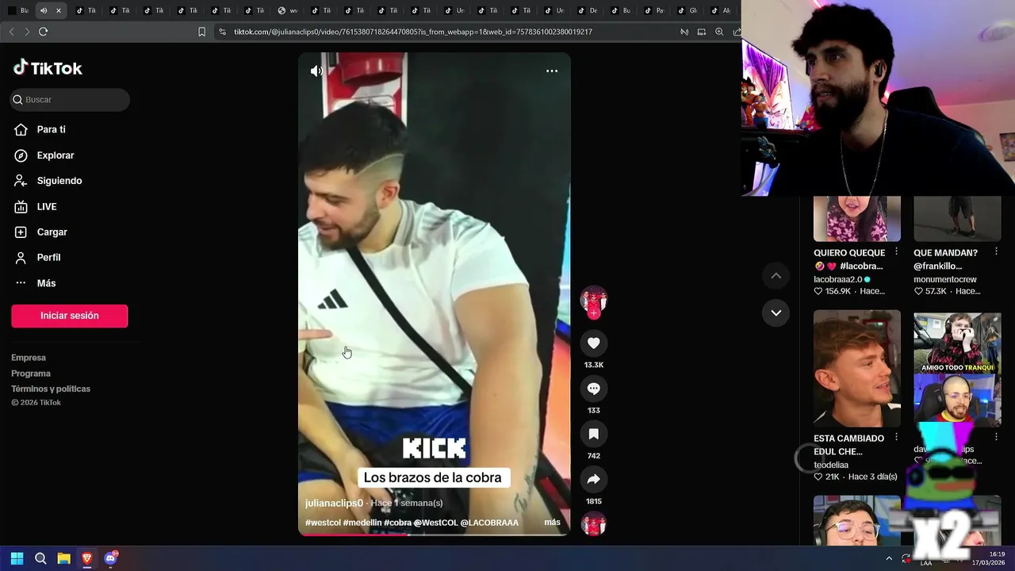This screenshot has height=571, width=1015.
Task: Open Discord from the taskbar
Action: (110, 558)
